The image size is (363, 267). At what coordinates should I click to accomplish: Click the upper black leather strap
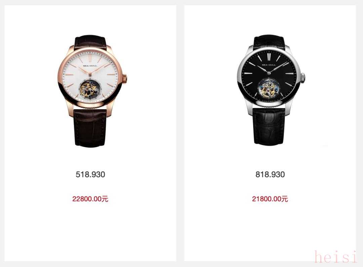tap(269, 43)
